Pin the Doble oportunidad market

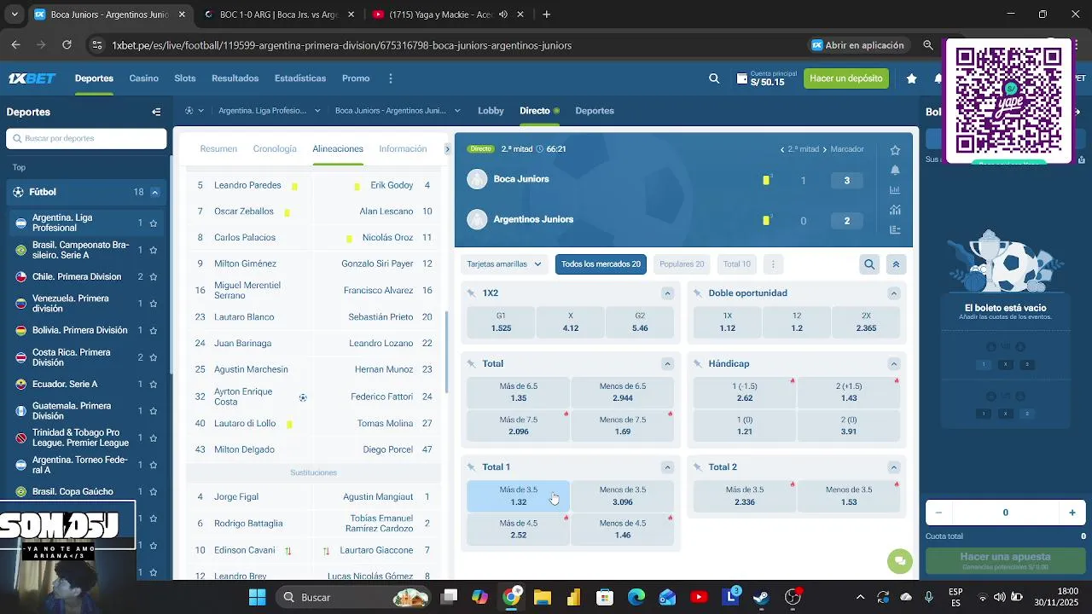coord(698,293)
